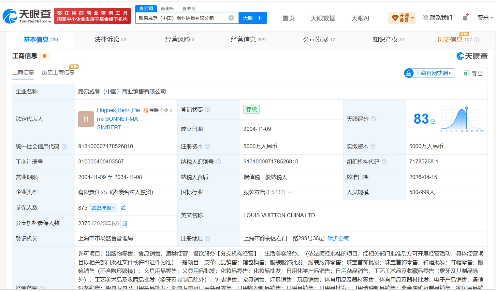Open the 历史信息 VIP tab
Image resolution: width=496 pixels, height=291 pixels.
click(455, 40)
